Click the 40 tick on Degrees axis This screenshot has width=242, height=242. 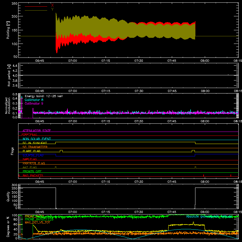(15, 229)
